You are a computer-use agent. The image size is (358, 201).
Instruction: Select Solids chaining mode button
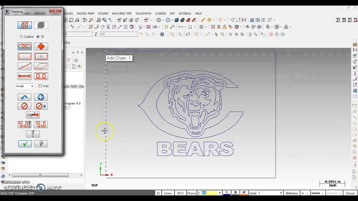[41, 25]
